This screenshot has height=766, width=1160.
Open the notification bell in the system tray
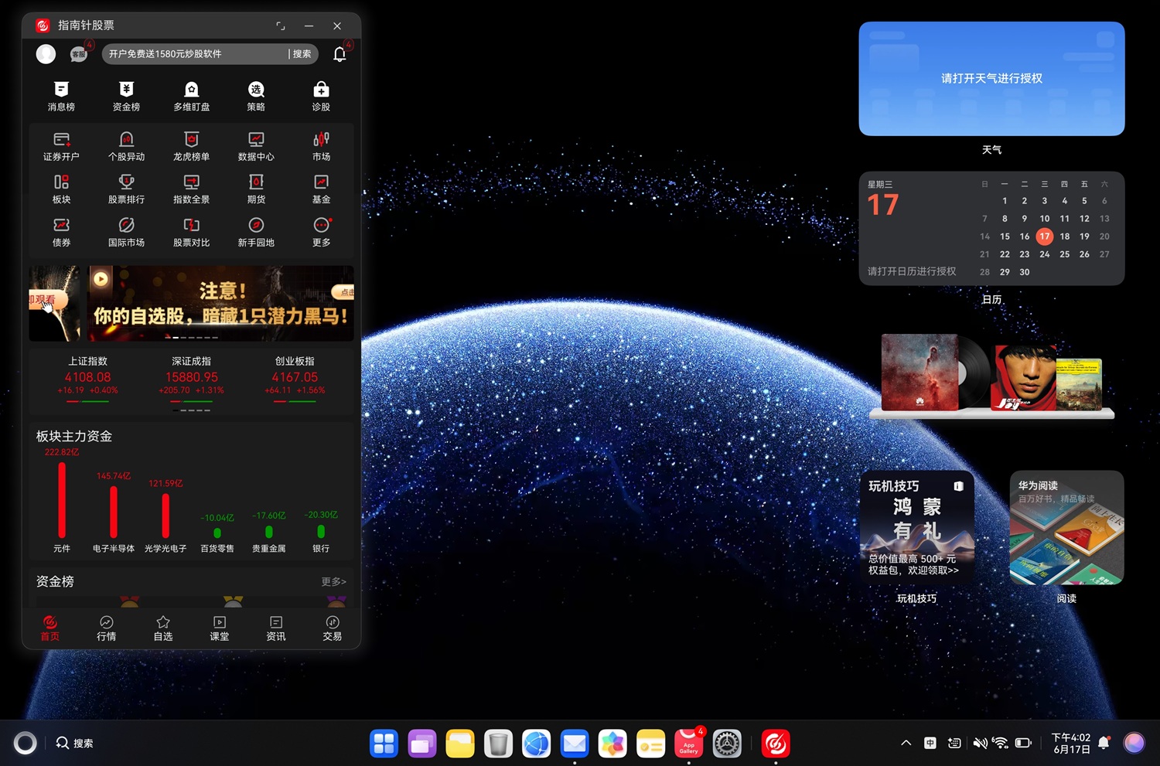click(1104, 744)
